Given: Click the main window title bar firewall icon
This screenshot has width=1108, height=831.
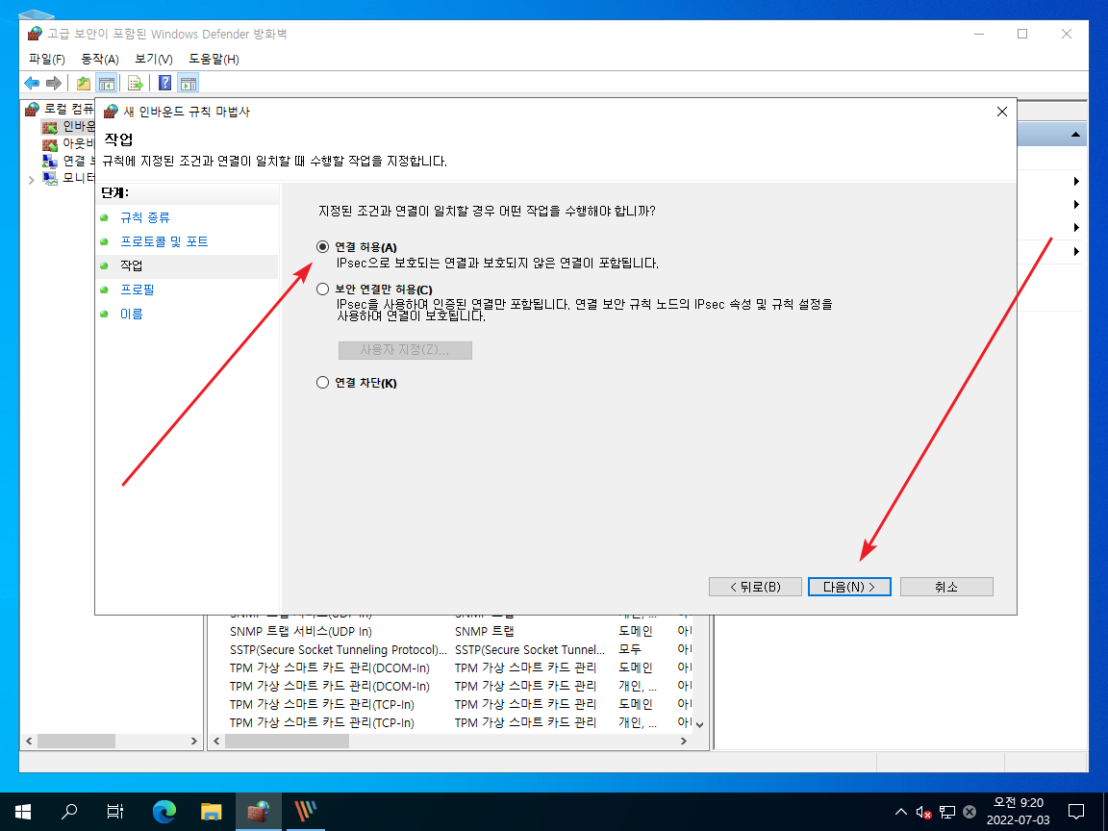Looking at the screenshot, I should pyautogui.click(x=35, y=34).
